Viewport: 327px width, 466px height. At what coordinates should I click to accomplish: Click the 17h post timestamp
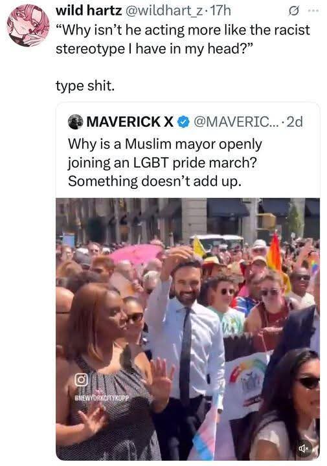tap(220, 11)
